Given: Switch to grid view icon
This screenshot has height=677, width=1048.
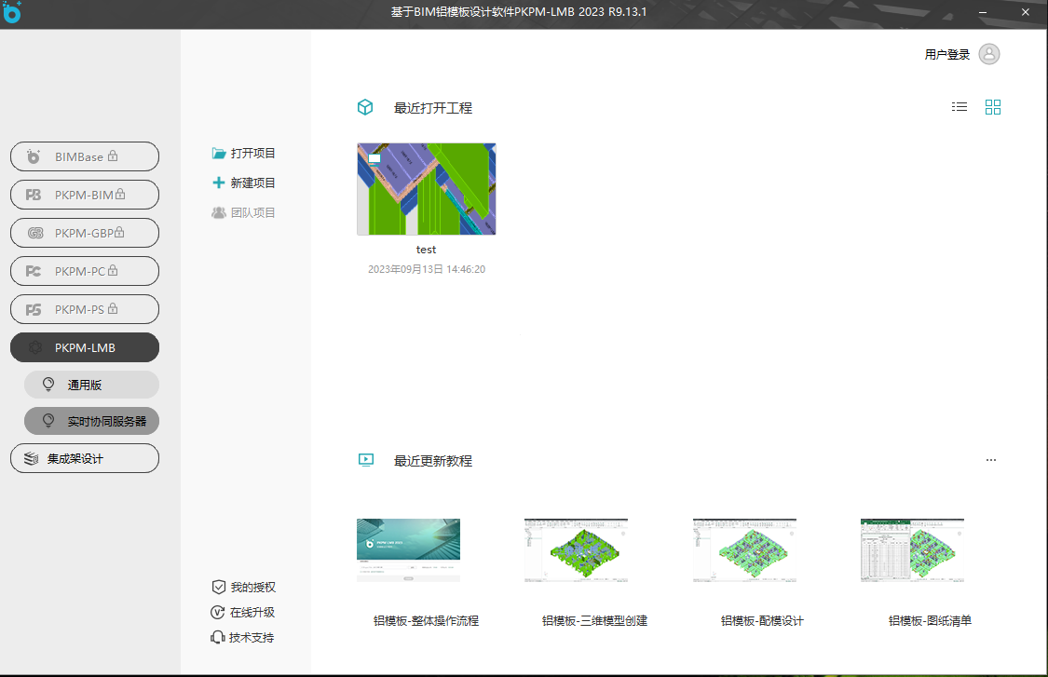Looking at the screenshot, I should point(993,107).
